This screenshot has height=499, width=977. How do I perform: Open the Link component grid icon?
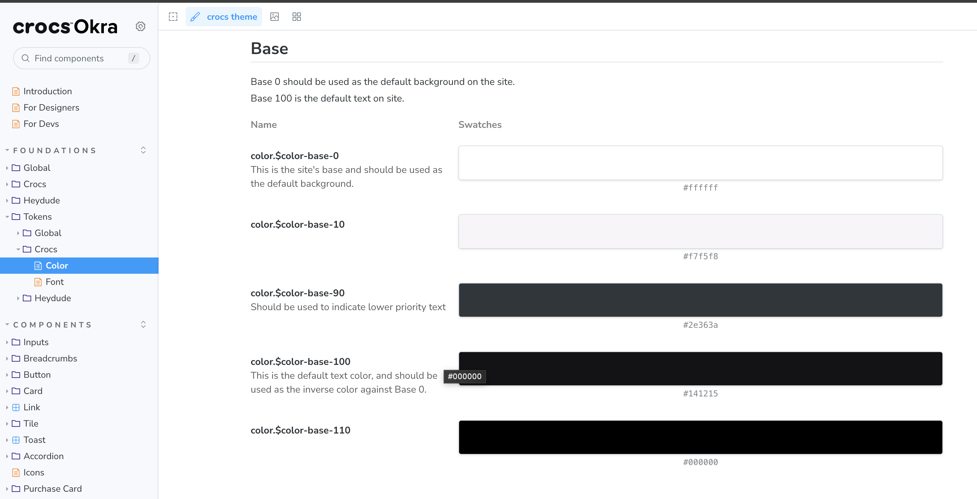(16, 407)
